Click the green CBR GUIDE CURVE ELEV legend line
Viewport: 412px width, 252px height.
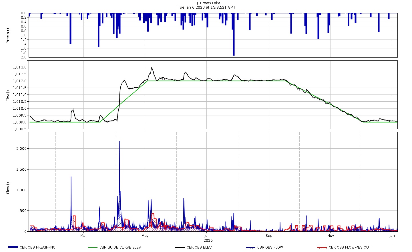(x=93, y=247)
